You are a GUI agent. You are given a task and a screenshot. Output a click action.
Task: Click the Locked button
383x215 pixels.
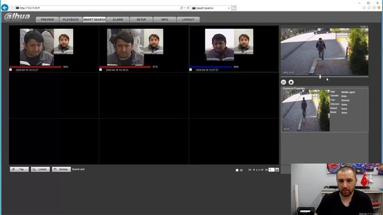click(40, 169)
